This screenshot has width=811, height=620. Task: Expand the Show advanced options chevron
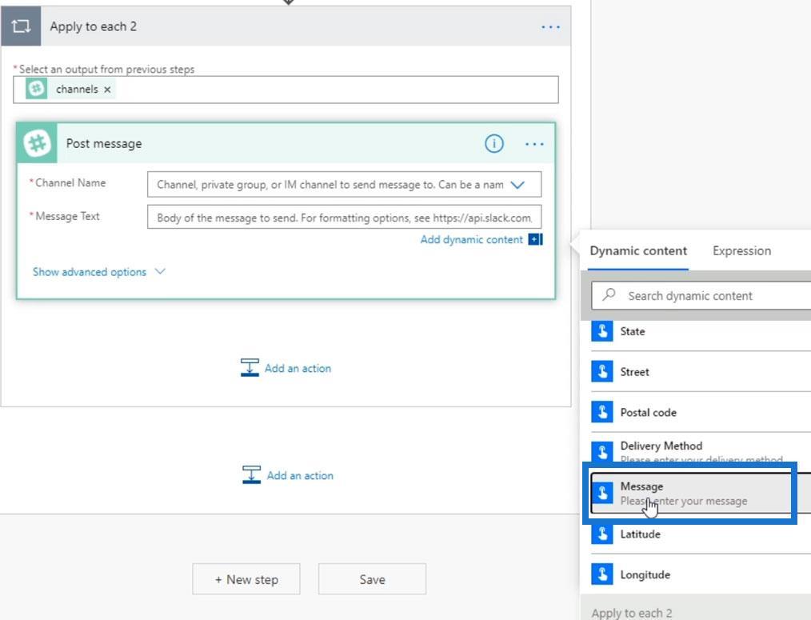coord(160,271)
